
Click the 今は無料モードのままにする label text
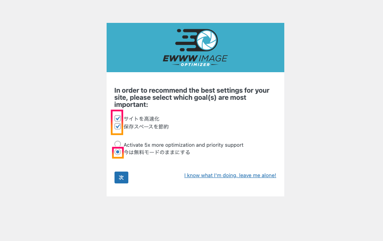[157, 152]
